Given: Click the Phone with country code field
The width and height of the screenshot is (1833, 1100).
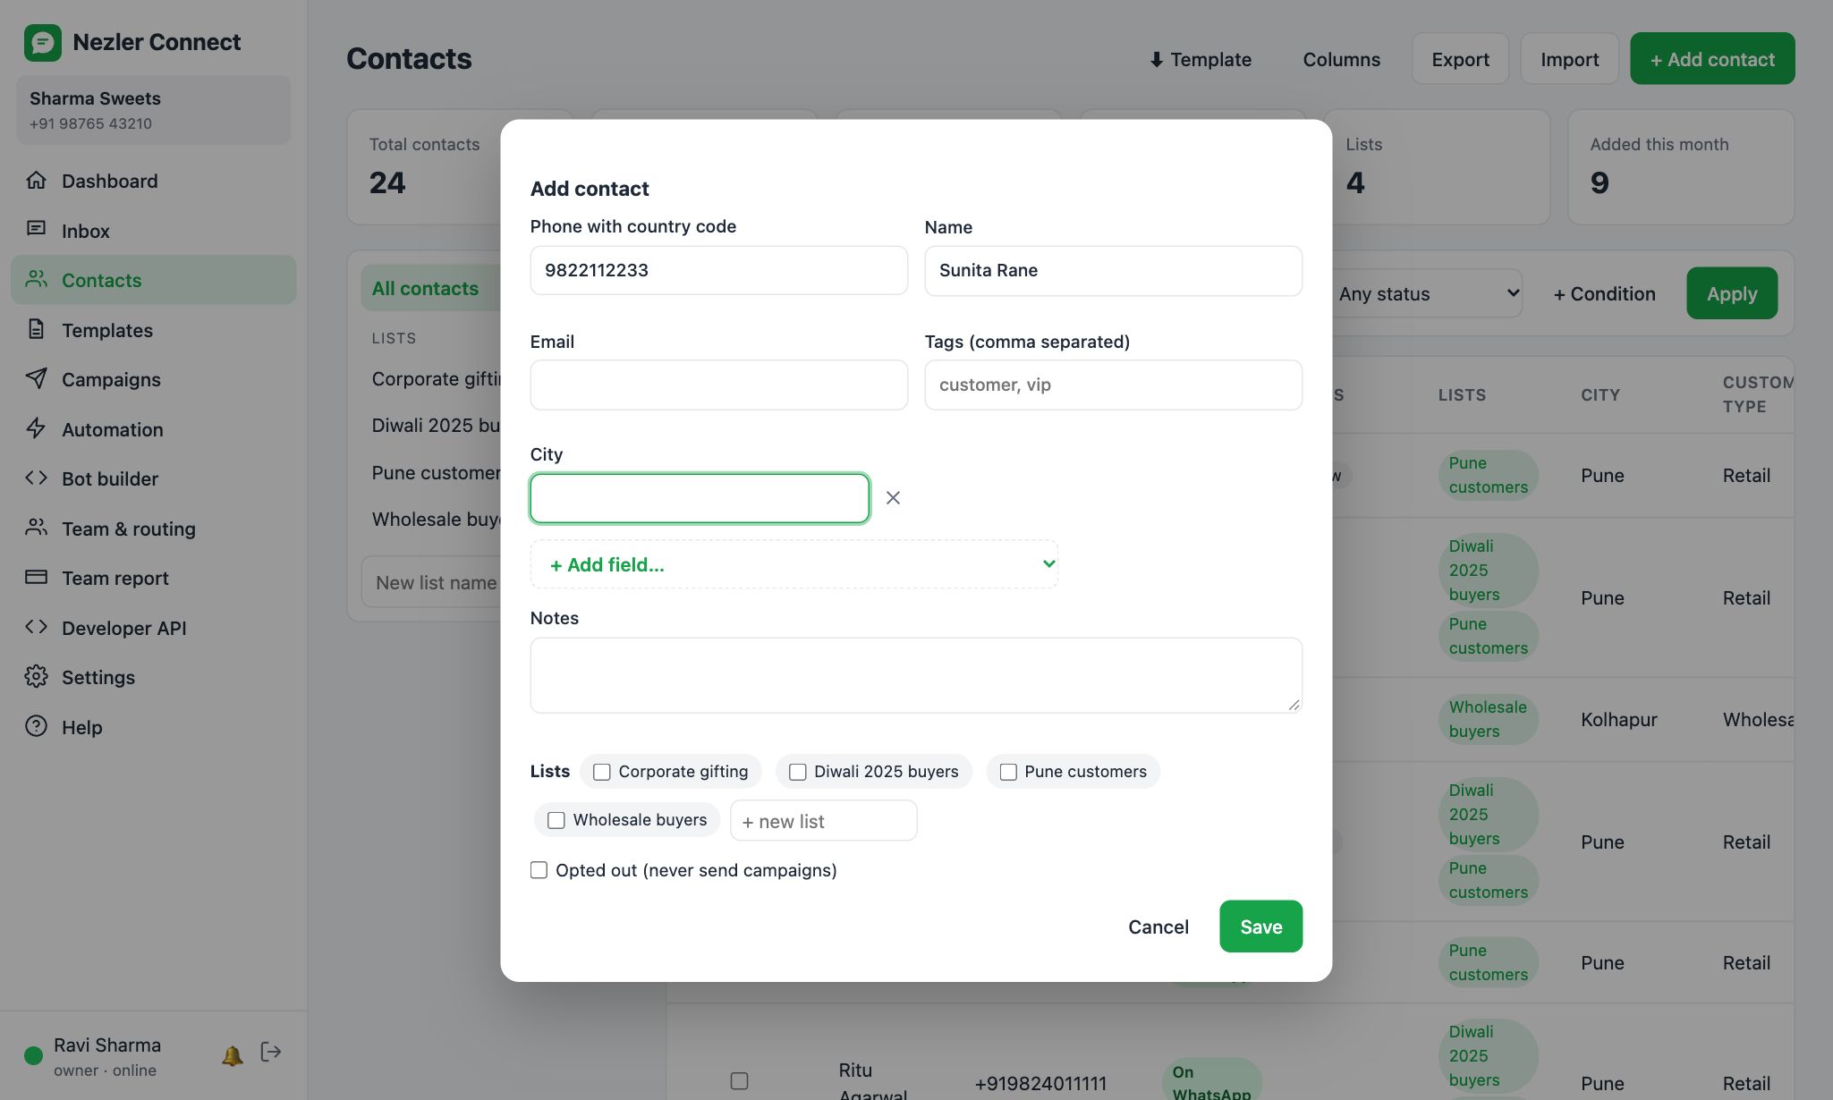Looking at the screenshot, I should pos(718,270).
